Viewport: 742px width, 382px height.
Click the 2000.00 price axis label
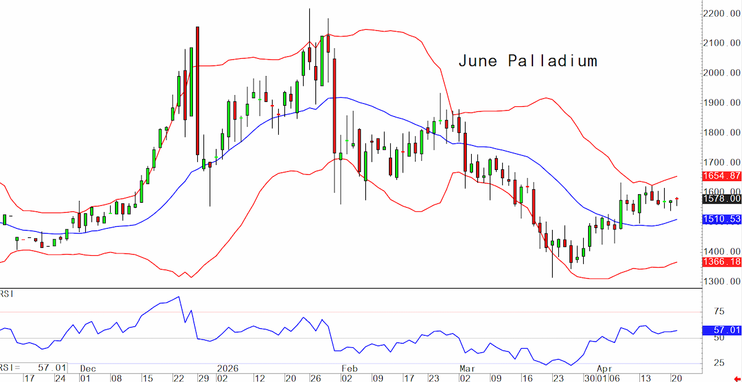click(722, 73)
